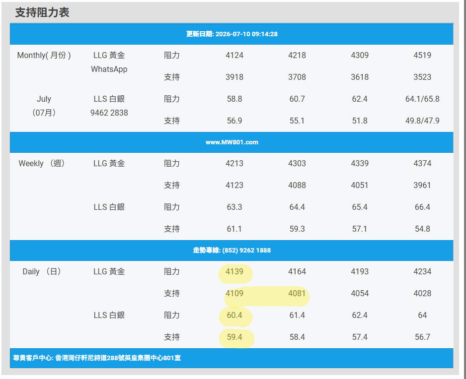Screen dimensions: 466x379
Task: Select the trend hotline (852) 9262 1888
Action: coord(232,250)
